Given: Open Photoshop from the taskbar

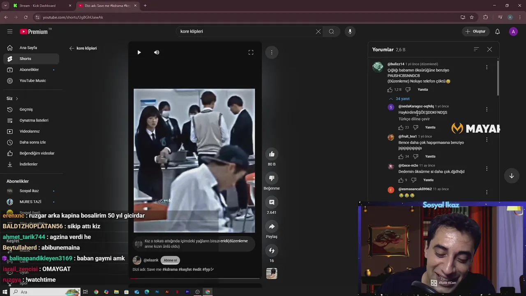Looking at the screenshot, I should (x=157, y=292).
